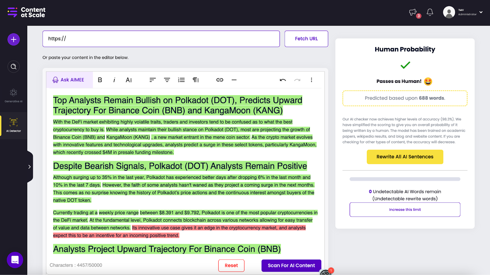490x275 pixels.
Task: Click Scan For AI Content button
Action: (x=291, y=266)
